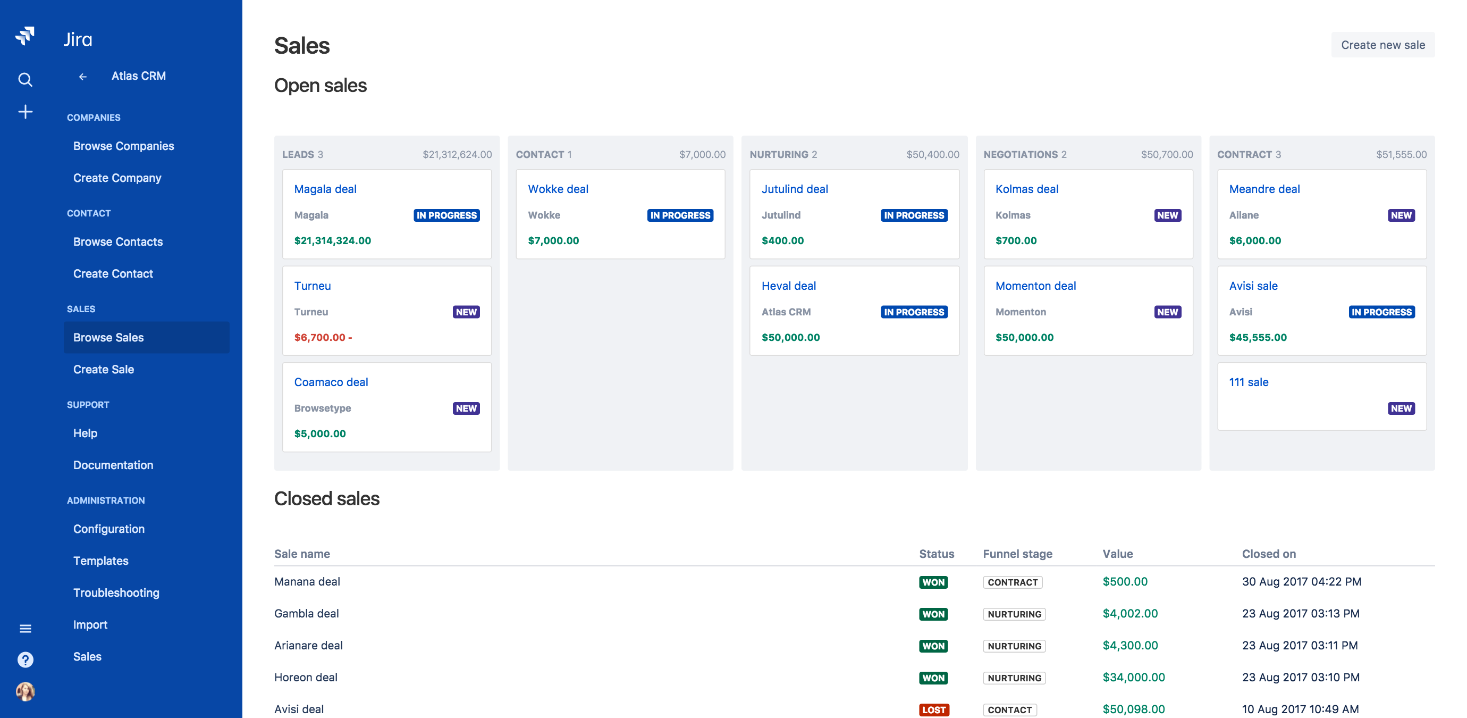Viewport: 1467px width, 718px height.
Task: Open Templates from the sidebar
Action: [x=101, y=560]
